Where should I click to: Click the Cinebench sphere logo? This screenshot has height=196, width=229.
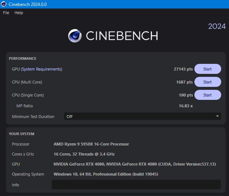click(75, 36)
